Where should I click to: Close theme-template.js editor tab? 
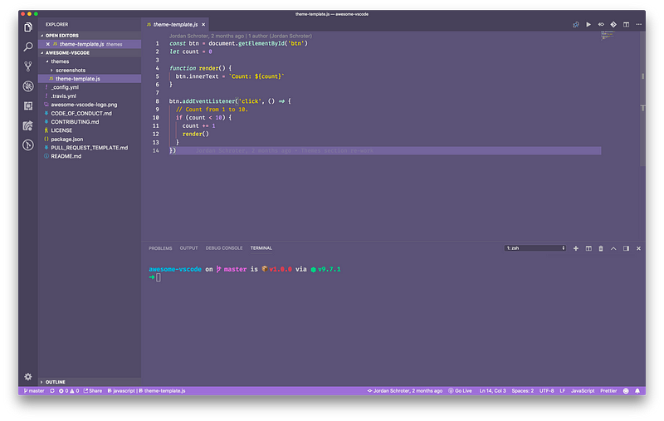(x=203, y=25)
